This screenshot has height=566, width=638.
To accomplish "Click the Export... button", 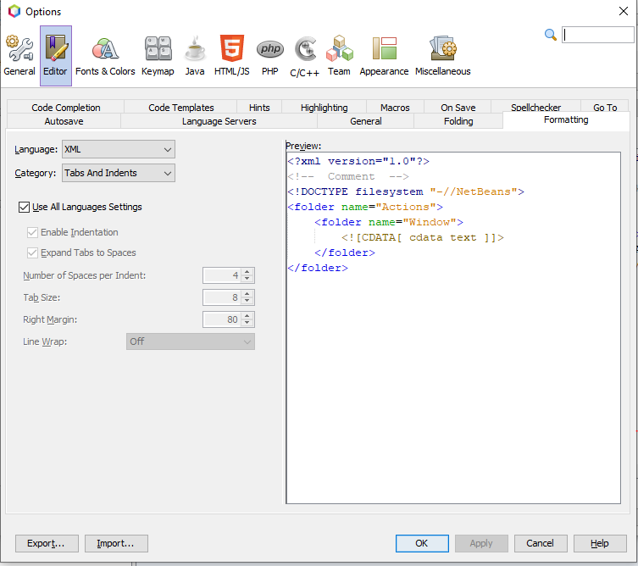I will 47,543.
